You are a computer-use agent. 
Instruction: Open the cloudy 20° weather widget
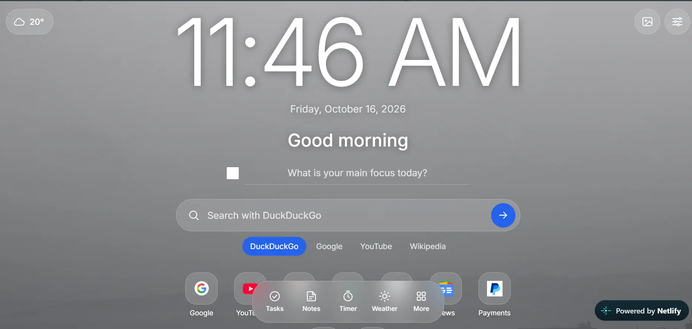[30, 22]
